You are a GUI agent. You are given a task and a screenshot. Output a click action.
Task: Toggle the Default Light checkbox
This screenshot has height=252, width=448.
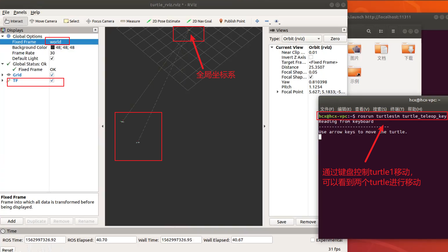52,58
